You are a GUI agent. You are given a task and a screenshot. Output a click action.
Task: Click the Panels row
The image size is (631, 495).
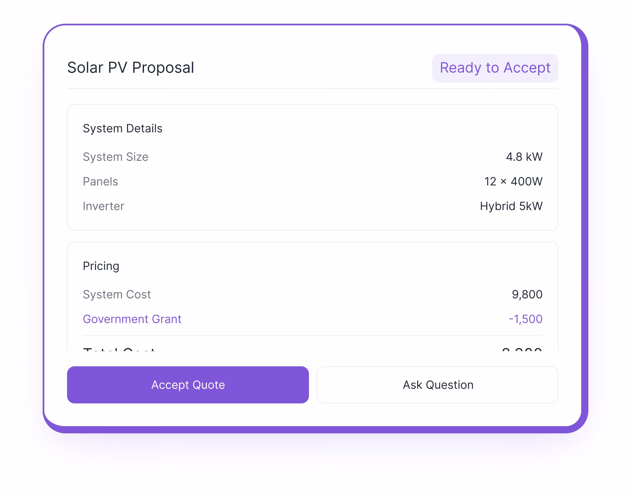[x=313, y=181]
